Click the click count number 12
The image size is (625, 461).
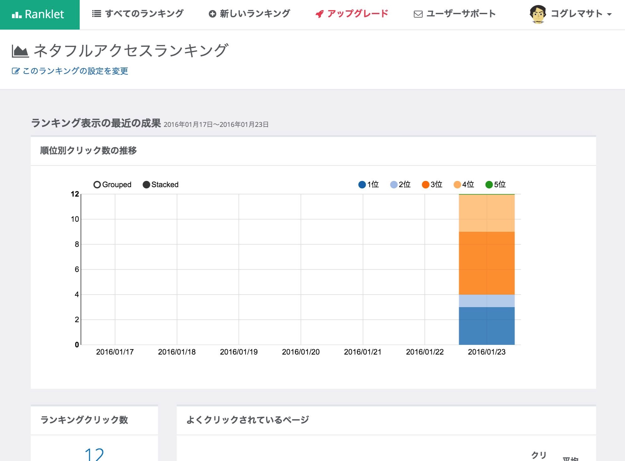point(94,455)
